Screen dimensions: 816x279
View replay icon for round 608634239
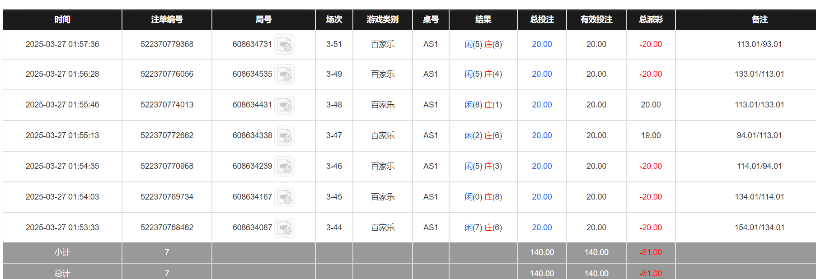point(285,167)
